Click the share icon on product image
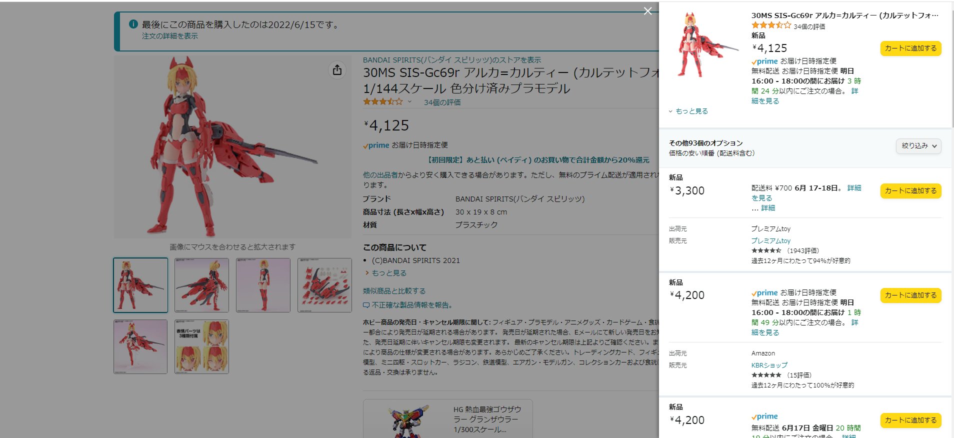 337,70
